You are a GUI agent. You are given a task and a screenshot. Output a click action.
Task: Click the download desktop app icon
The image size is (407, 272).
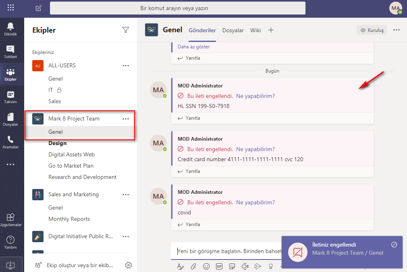point(10,265)
